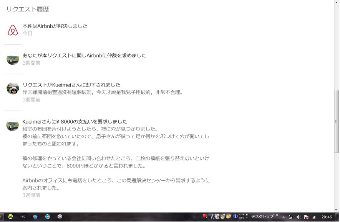This screenshot has height=222, width=340.
Task: Open the IME help question mark icon
Action: coord(235,217)
